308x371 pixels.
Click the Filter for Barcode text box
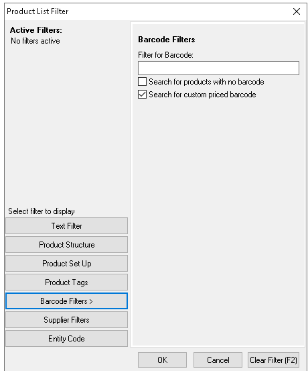click(x=218, y=68)
